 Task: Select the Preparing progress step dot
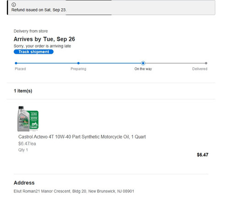pos(78,63)
